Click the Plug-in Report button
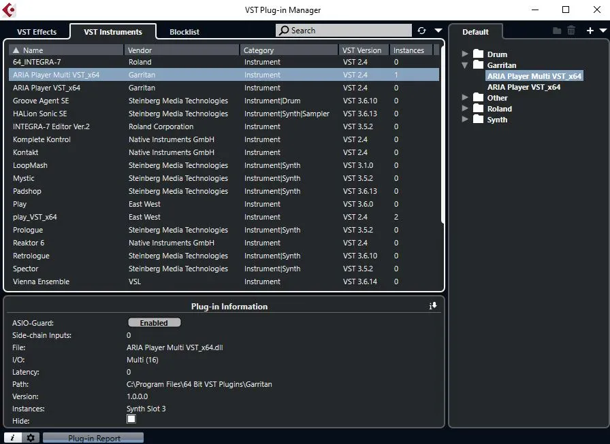The image size is (610, 444). (94, 438)
